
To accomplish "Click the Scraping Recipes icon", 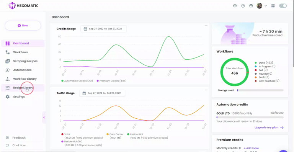I will 8,61.
